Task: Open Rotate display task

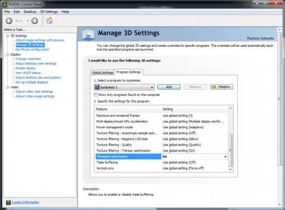Action: [x=26, y=68]
